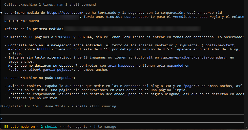
Task: Click 'Menús que no declaran su estado' heading
Action: tap(41, 66)
